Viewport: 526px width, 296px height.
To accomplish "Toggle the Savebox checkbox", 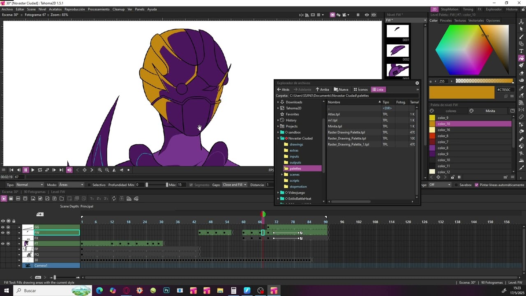I will (456, 185).
